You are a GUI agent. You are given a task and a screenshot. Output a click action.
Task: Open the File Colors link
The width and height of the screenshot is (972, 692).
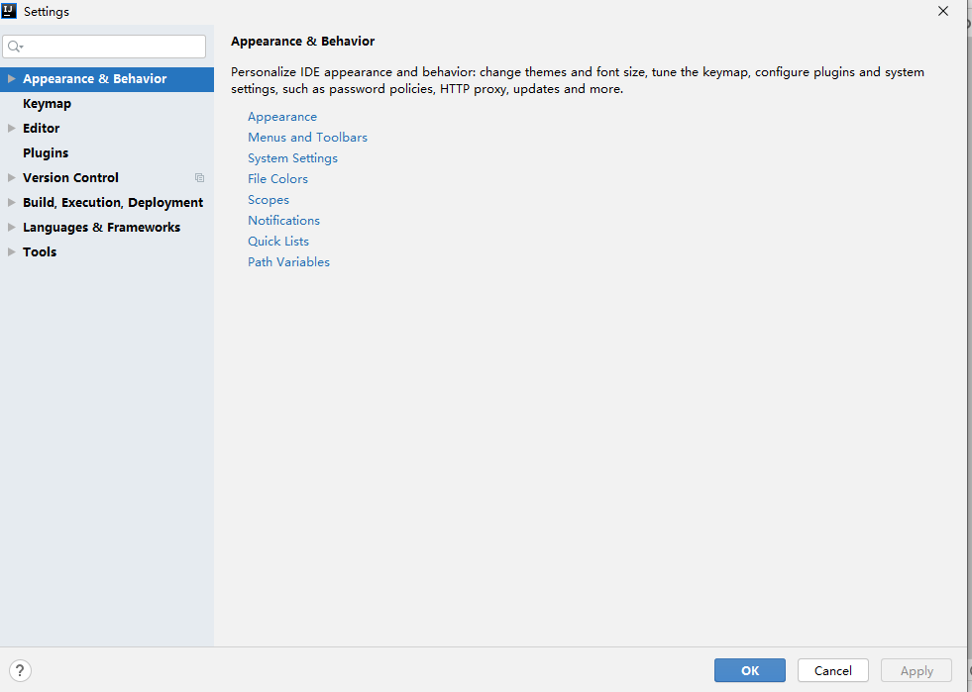tap(277, 179)
